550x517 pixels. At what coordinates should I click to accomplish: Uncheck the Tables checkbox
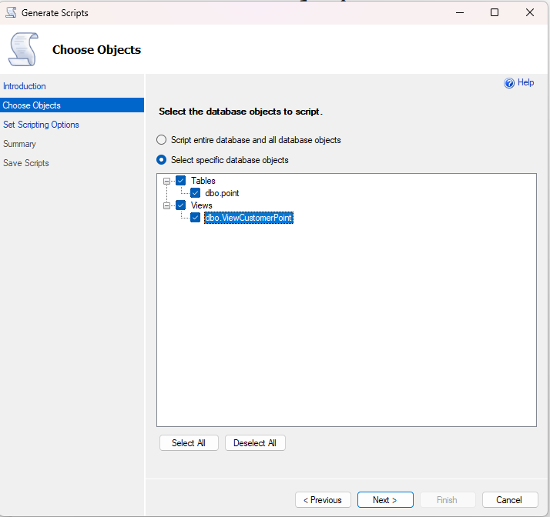[x=181, y=181]
